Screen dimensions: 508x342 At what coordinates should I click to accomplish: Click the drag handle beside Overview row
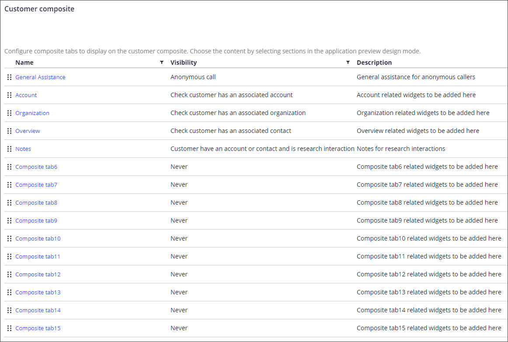pyautogui.click(x=9, y=131)
